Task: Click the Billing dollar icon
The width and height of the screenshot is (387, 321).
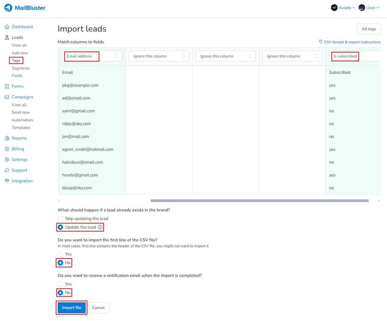Action: pos(7,149)
